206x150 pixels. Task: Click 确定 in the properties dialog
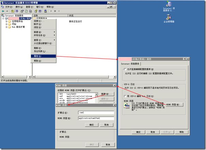point(138,132)
